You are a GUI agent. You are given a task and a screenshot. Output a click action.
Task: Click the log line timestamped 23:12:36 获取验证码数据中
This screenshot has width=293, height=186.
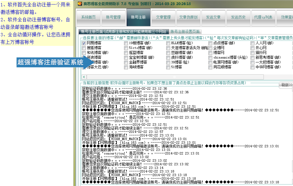tap(124, 88)
